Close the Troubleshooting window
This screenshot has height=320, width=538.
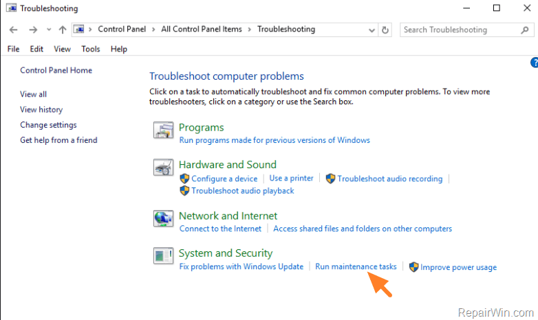[527, 8]
